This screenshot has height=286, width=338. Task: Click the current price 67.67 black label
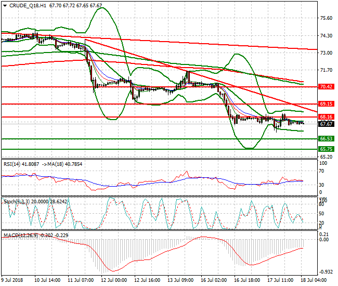point(326,124)
